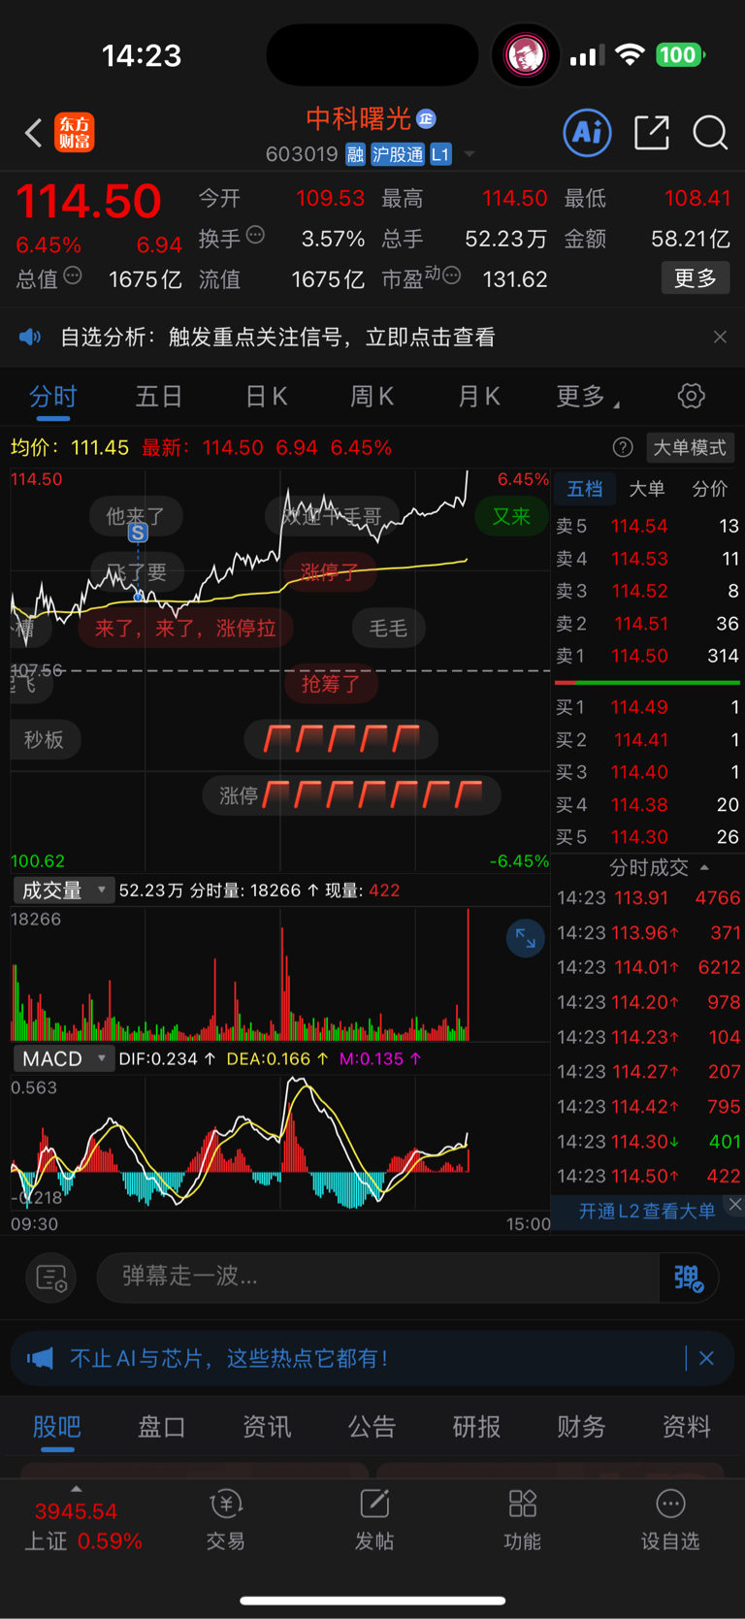The width and height of the screenshot is (745, 1619).
Task: Open 功能 functions icon
Action: tap(523, 1520)
